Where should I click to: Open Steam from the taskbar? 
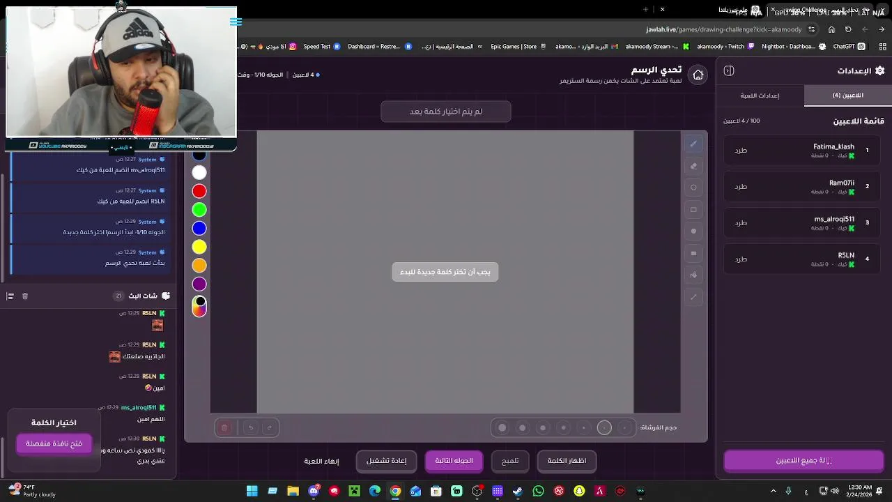pos(518,491)
